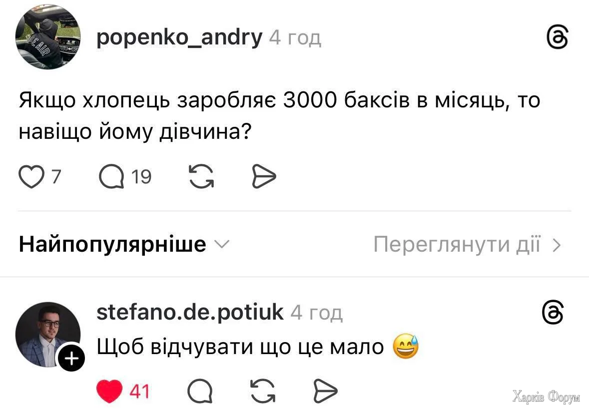Click the arrow after Переглянути дії
589x410 pixels.
[x=557, y=245]
